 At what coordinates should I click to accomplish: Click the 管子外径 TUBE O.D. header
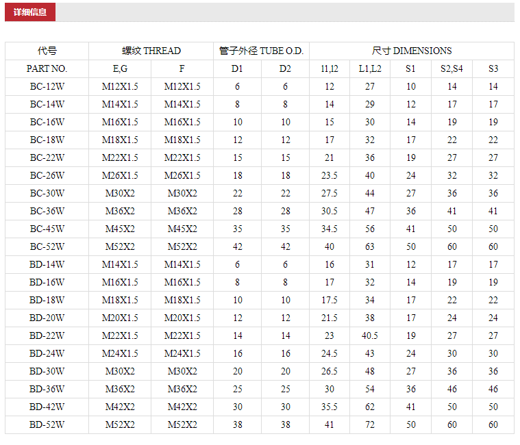[x=261, y=51]
